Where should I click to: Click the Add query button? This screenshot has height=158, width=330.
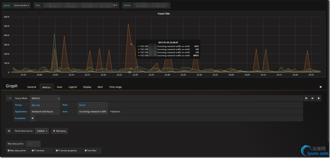(60, 131)
